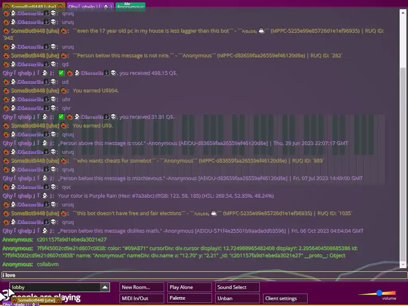Click skull emoji beside the 'ud' message

tap(53, 81)
